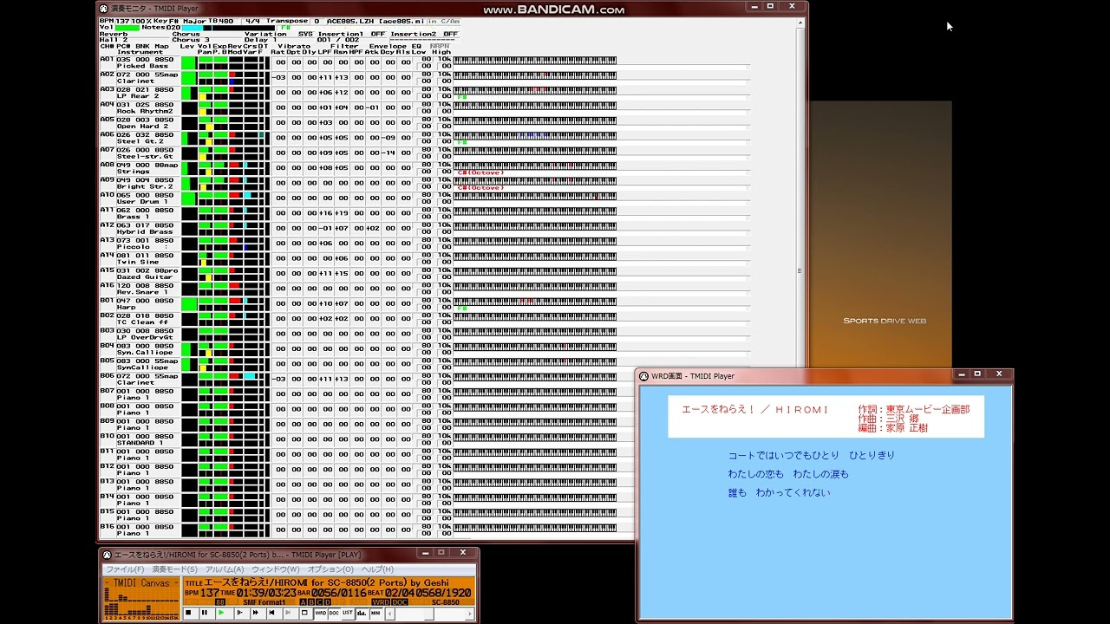The width and height of the screenshot is (1110, 624).
Task: Click the repeat/loop square button
Action: click(x=304, y=613)
